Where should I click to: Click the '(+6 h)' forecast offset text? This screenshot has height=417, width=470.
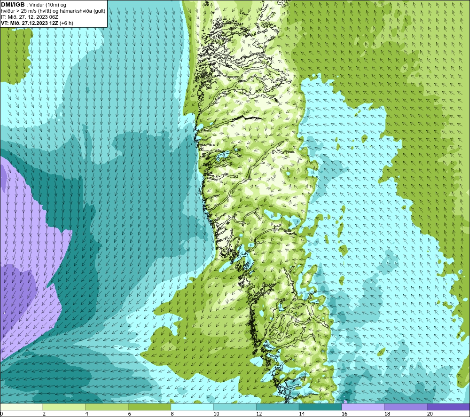click(67, 23)
